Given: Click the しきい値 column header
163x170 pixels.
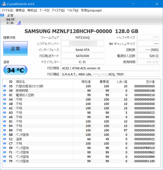Looking at the screenshot, I should (122, 82).
